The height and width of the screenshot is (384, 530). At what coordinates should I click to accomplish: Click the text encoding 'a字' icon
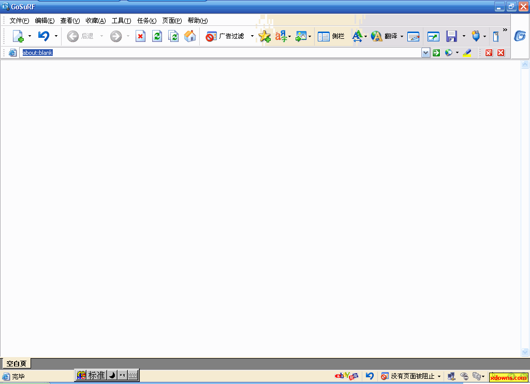point(281,36)
